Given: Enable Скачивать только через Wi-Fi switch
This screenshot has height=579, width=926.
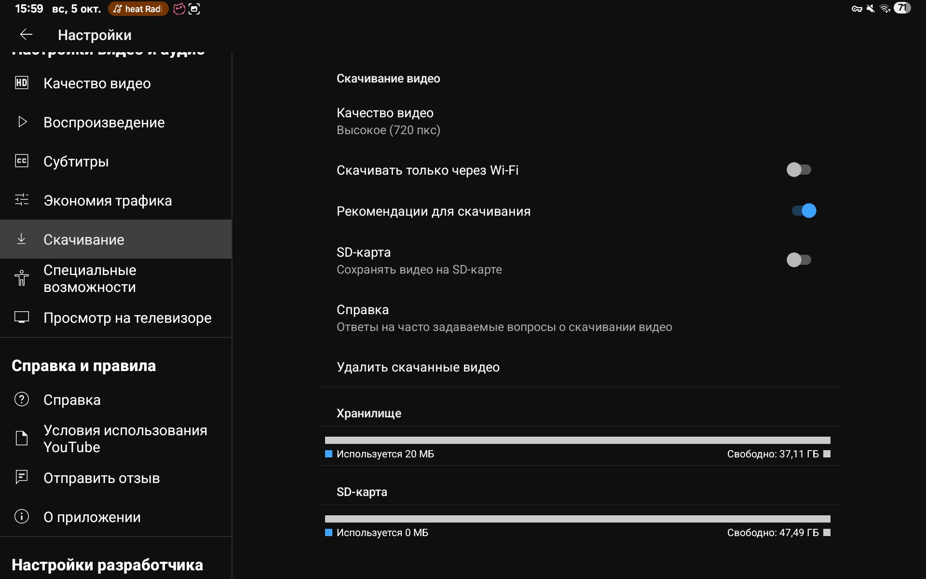Looking at the screenshot, I should pos(799,170).
